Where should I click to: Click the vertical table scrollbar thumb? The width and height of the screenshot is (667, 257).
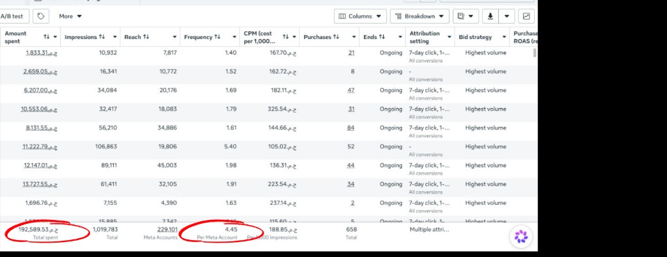[x=535, y=53]
